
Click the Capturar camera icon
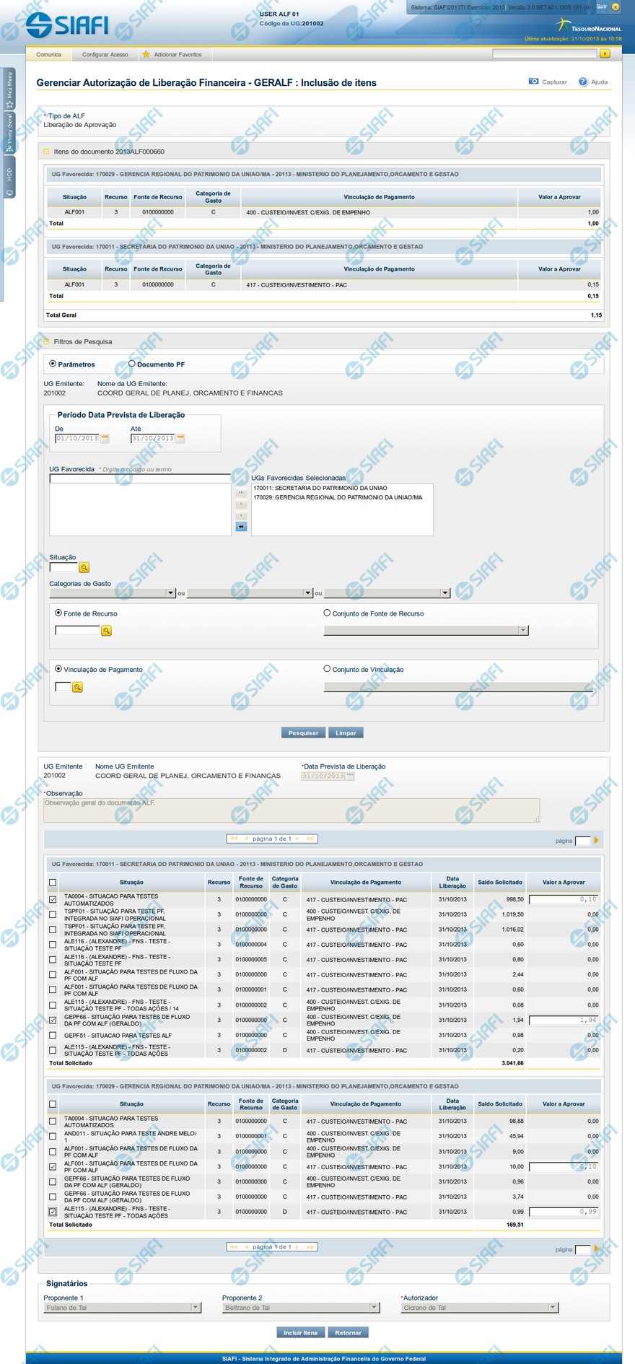tap(533, 82)
